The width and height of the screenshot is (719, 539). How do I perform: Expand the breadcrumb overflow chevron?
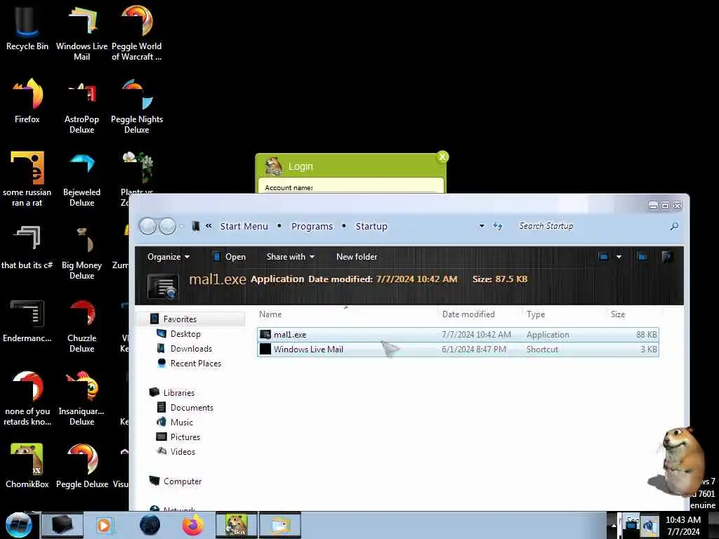click(209, 226)
